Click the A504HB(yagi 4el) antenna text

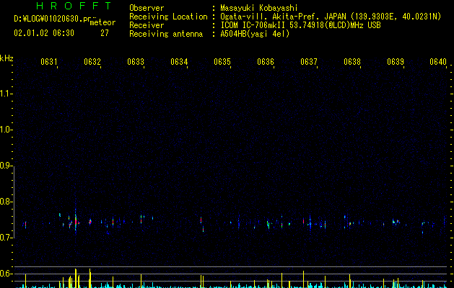tap(255, 34)
